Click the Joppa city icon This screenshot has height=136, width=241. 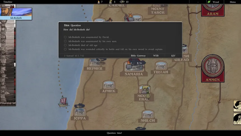(x=80, y=112)
